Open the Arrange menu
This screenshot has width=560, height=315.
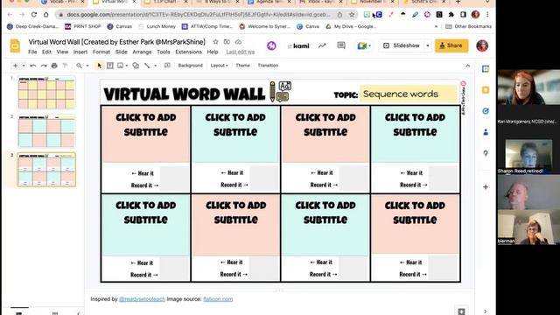[x=142, y=52]
